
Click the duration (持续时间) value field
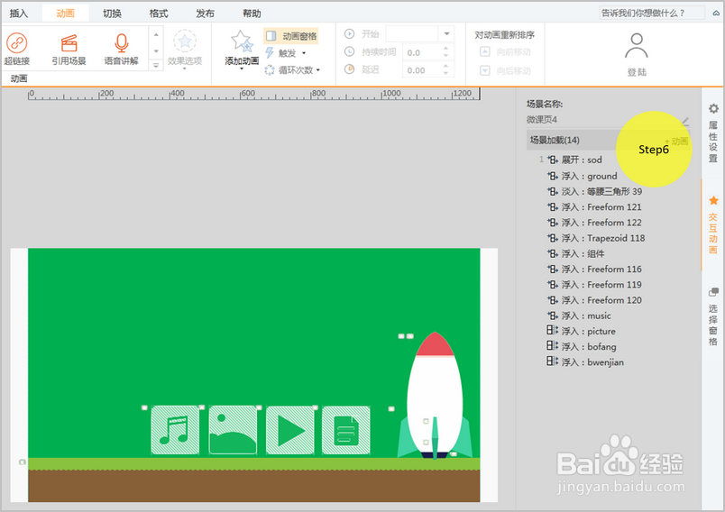(422, 52)
